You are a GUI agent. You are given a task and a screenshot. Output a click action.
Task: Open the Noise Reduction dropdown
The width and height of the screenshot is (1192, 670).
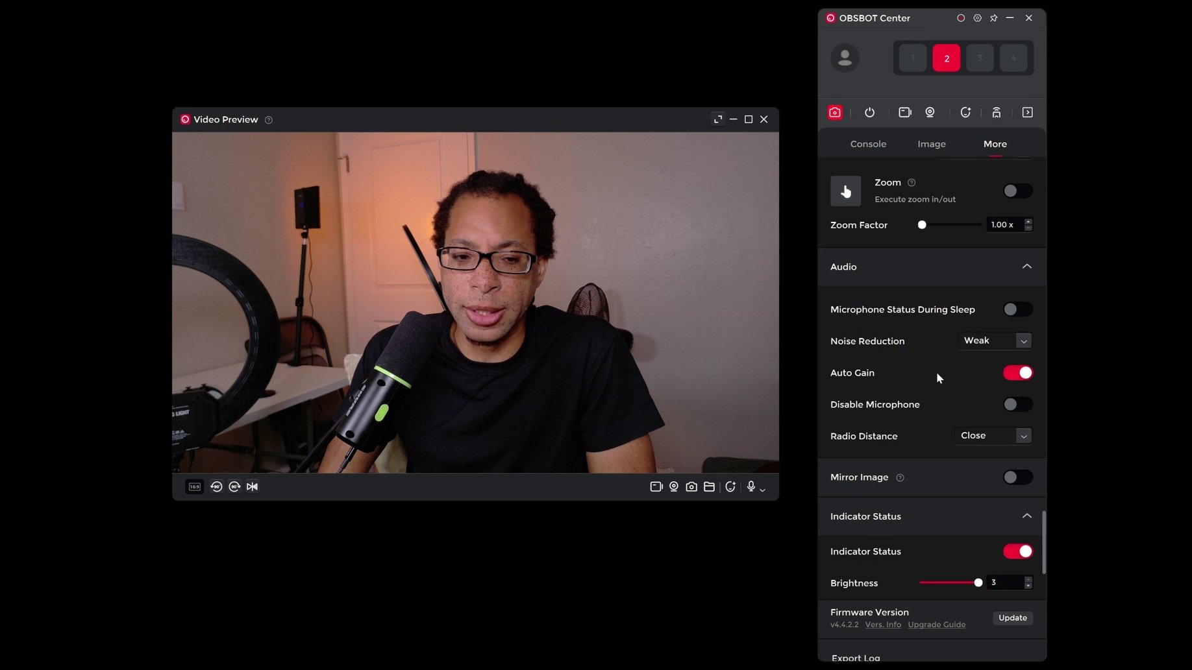point(995,341)
